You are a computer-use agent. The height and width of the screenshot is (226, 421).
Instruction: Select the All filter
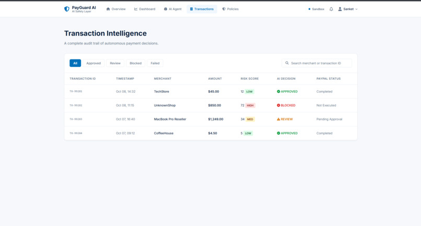pyautogui.click(x=75, y=63)
